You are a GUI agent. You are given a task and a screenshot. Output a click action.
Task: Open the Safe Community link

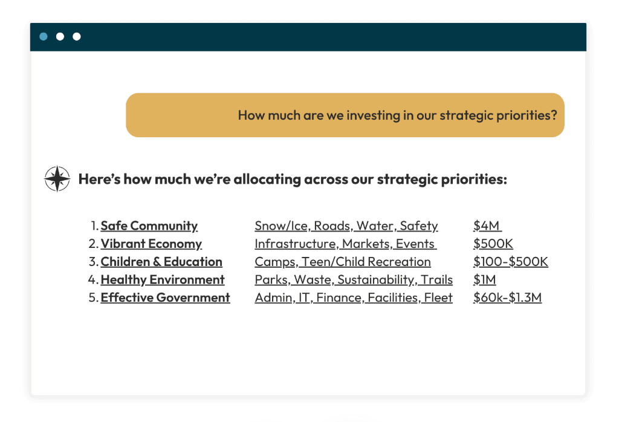pyautogui.click(x=149, y=226)
